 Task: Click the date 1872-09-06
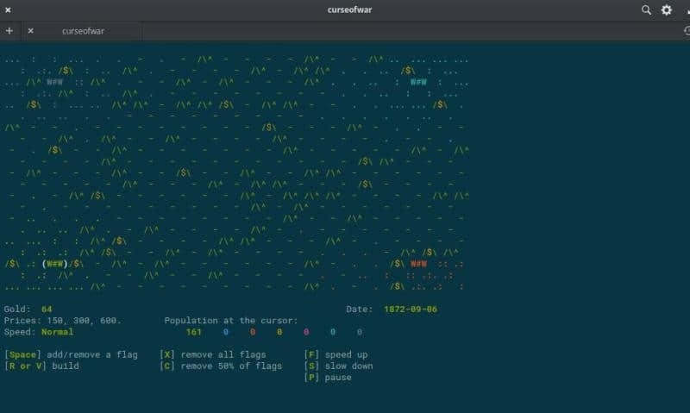pos(413,309)
